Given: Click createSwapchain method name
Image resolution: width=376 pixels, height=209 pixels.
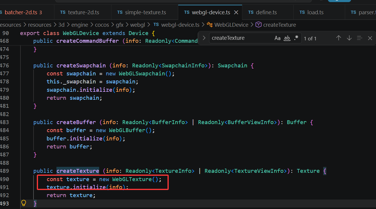Looking at the screenshot, I should [81, 66].
